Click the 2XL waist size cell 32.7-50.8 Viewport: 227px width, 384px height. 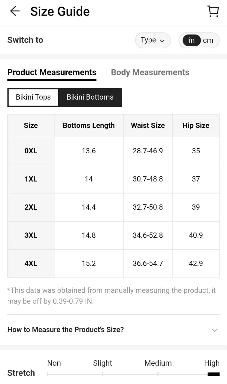pyautogui.click(x=148, y=207)
